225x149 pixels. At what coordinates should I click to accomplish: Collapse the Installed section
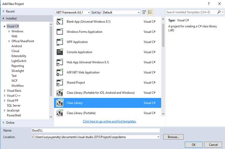point(3,18)
